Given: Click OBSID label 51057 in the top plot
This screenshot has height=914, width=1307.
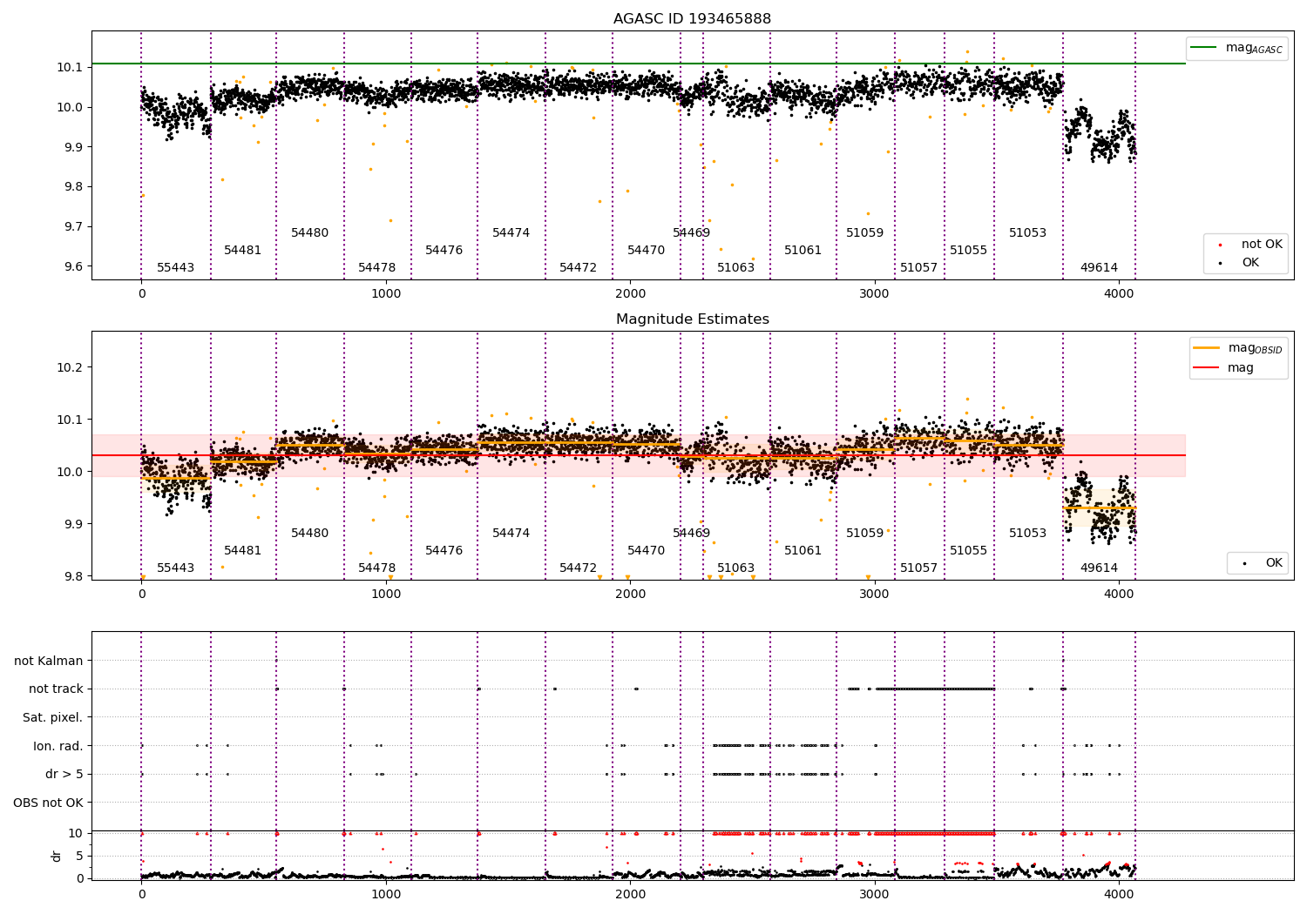Looking at the screenshot, I should (919, 268).
